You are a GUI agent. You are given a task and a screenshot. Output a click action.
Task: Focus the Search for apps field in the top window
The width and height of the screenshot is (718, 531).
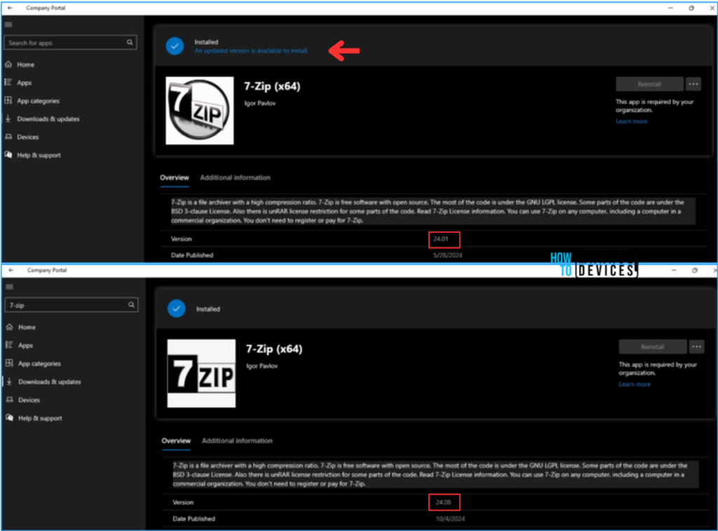click(x=70, y=43)
